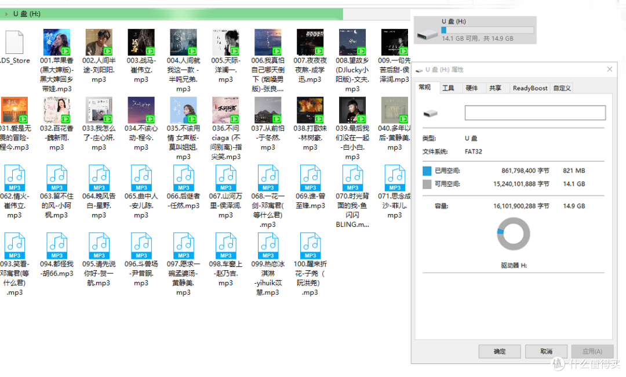Switch to 工具 tab in properties
The height and width of the screenshot is (377, 626).
(448, 88)
